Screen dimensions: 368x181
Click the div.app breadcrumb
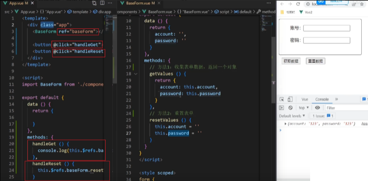[102, 12]
